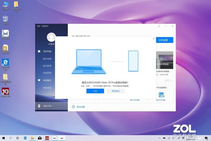211x141 pixels.
Task: Open the PC Manager hamburger menu icon
Action: pyautogui.click(x=159, y=26)
